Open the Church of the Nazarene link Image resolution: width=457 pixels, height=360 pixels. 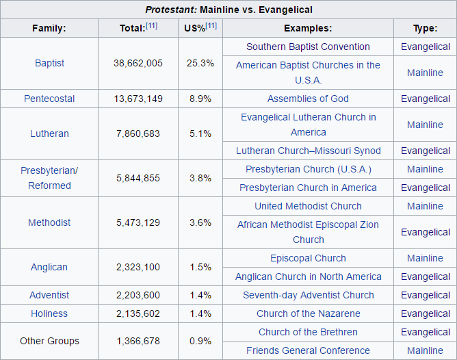point(308,313)
